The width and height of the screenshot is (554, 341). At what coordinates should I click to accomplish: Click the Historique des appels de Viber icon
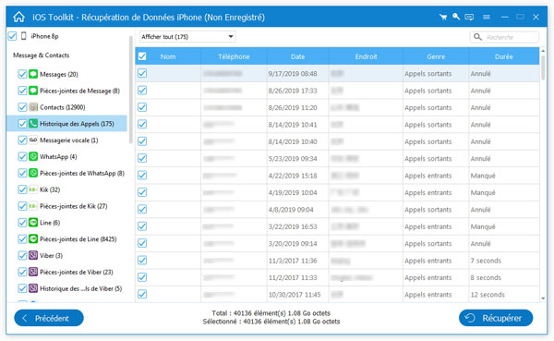coord(33,288)
